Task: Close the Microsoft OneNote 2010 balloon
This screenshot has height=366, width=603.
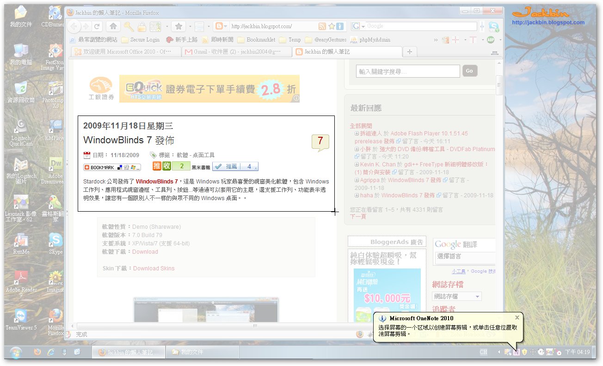Action: (517, 317)
